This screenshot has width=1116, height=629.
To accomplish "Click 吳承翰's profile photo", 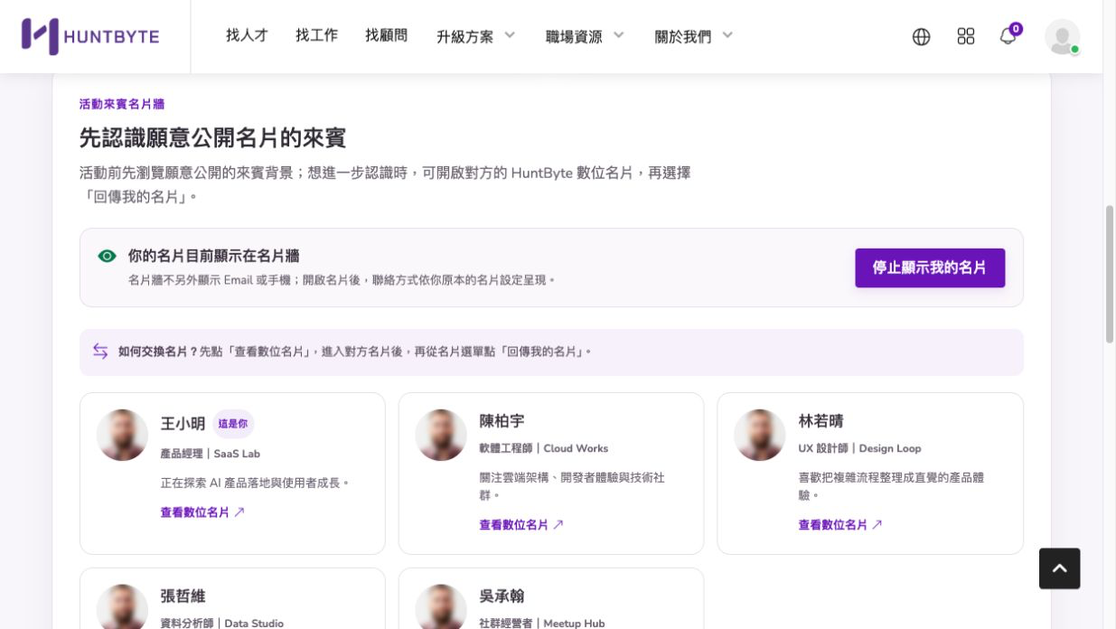I will point(441,606).
